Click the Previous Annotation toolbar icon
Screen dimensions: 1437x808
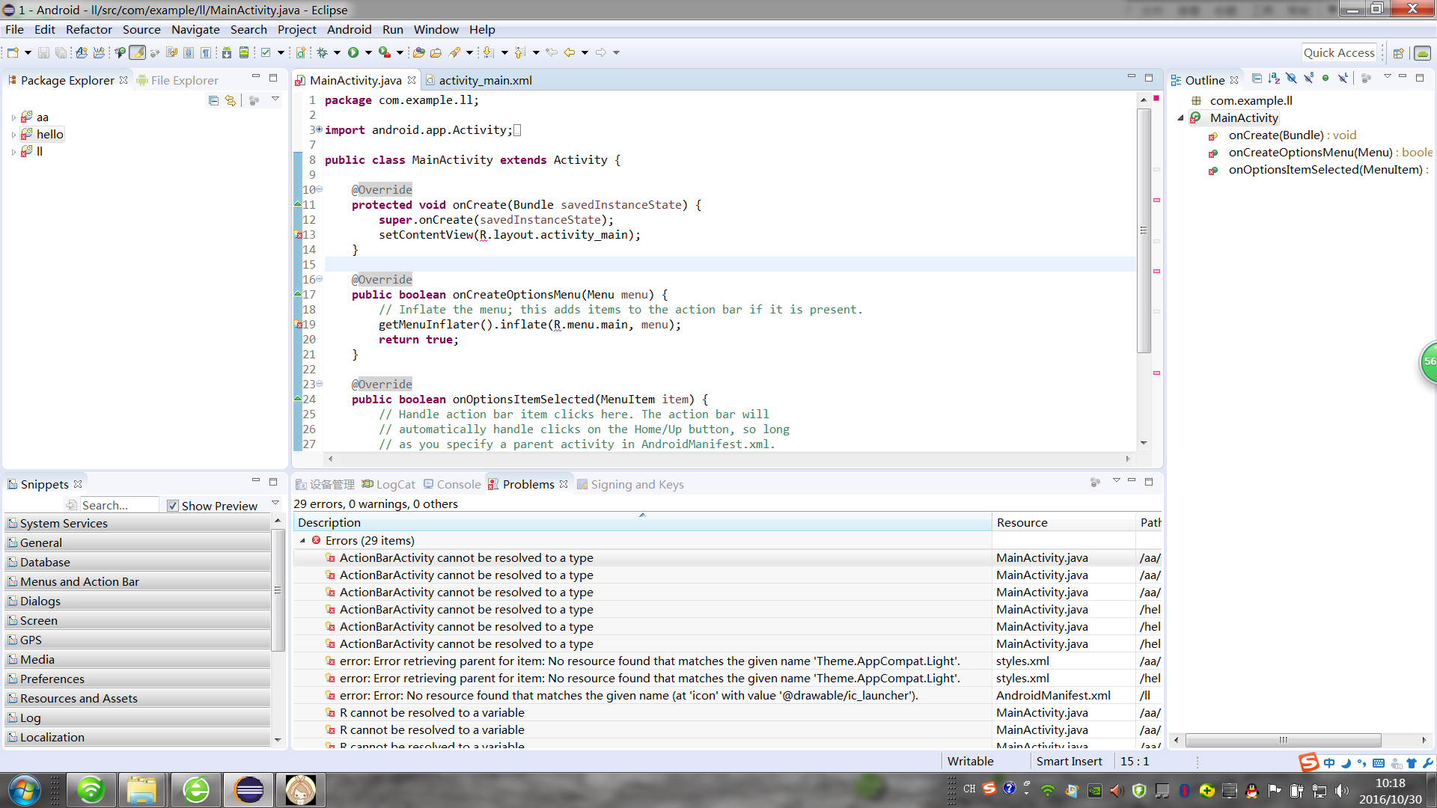(520, 52)
